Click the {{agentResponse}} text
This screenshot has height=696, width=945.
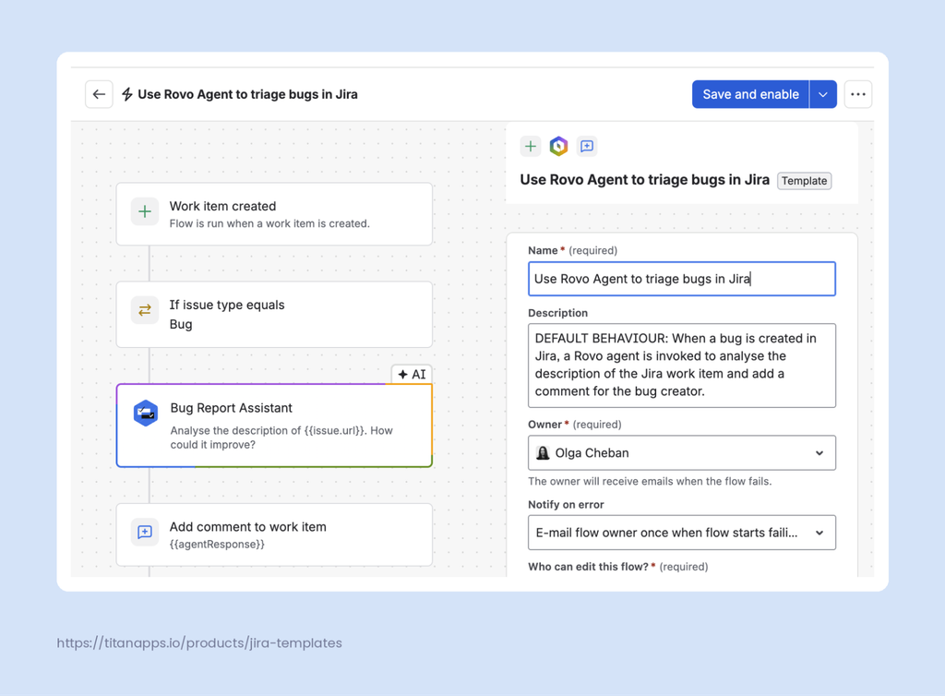click(x=217, y=544)
